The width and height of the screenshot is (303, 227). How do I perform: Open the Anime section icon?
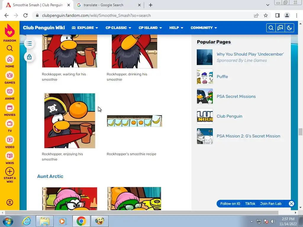(x=10, y=91)
